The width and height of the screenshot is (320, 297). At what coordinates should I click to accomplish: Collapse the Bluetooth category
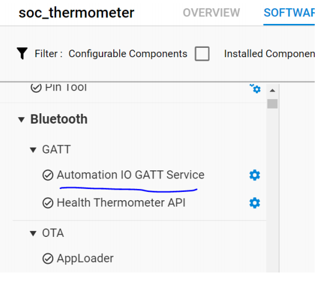[x=21, y=120]
